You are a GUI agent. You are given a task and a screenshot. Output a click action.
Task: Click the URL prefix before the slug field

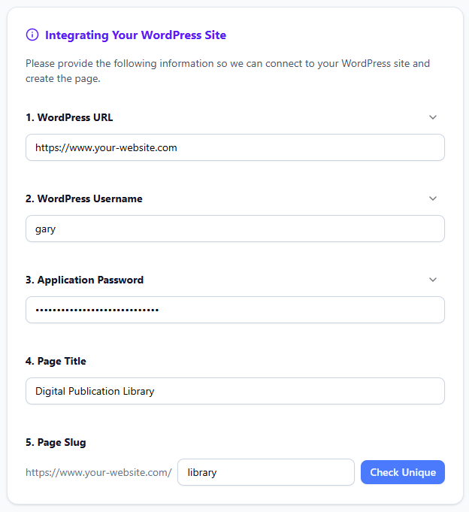(98, 473)
